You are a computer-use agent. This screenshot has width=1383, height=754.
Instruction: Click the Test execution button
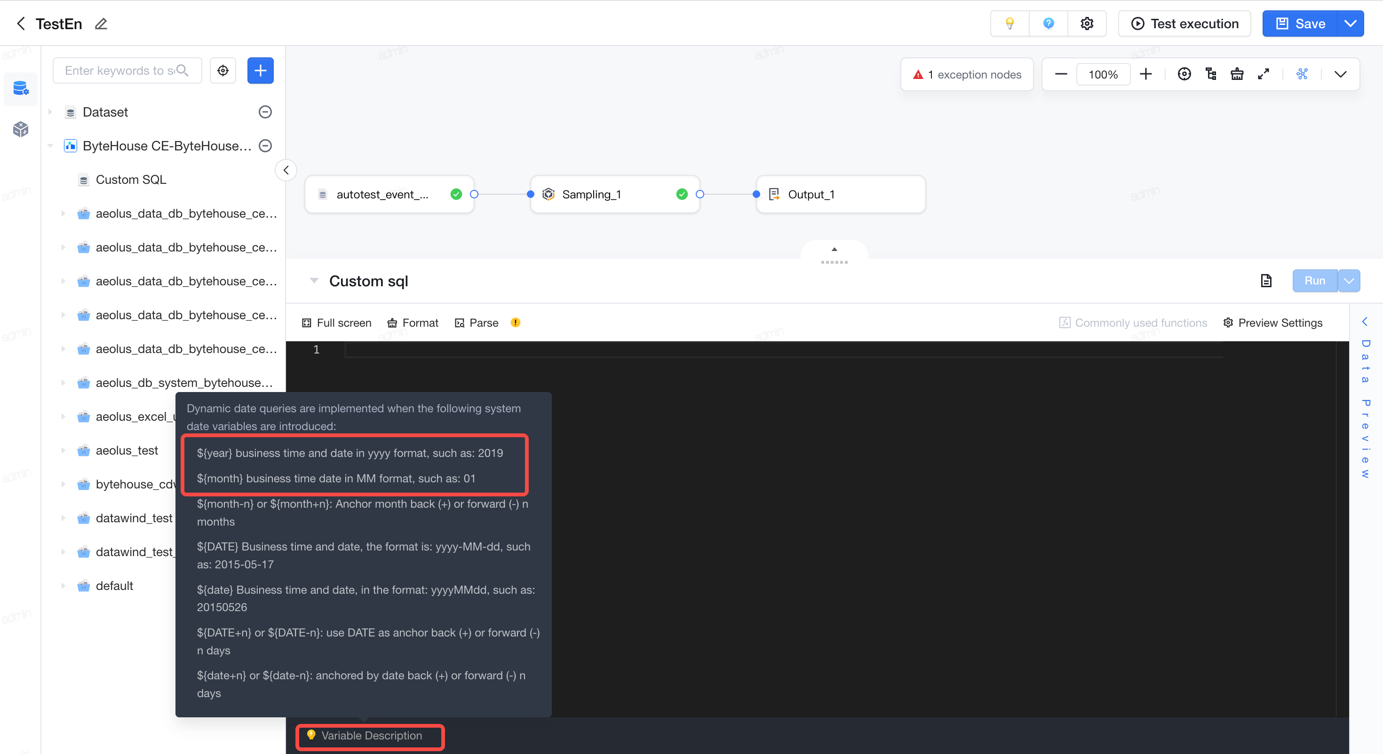click(x=1184, y=24)
